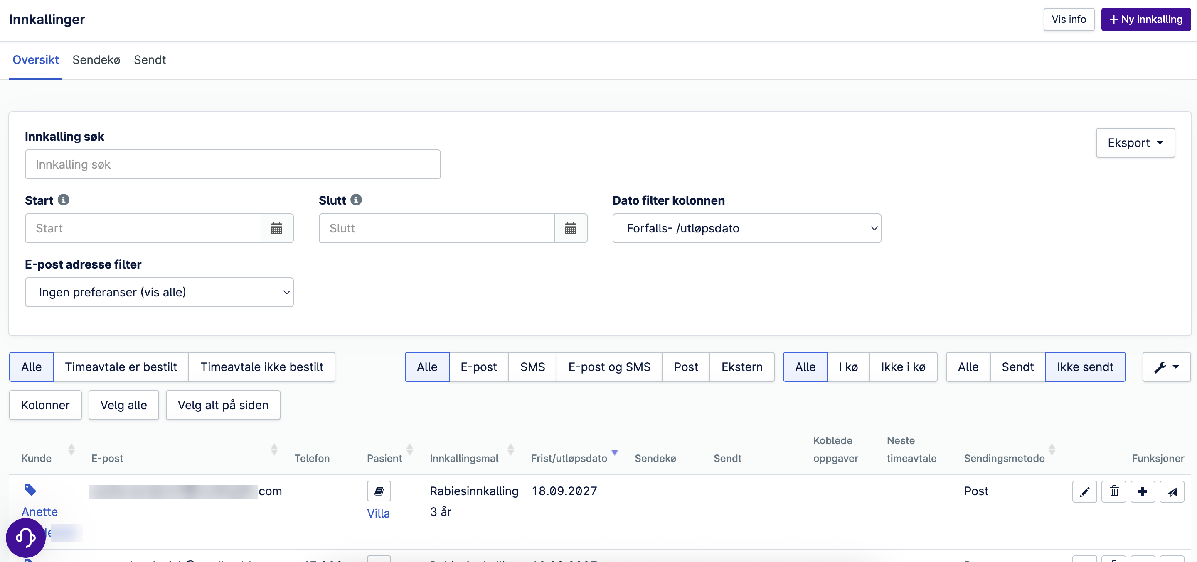Show only Sendt recalls
1197x562 pixels.
pyautogui.click(x=1017, y=367)
